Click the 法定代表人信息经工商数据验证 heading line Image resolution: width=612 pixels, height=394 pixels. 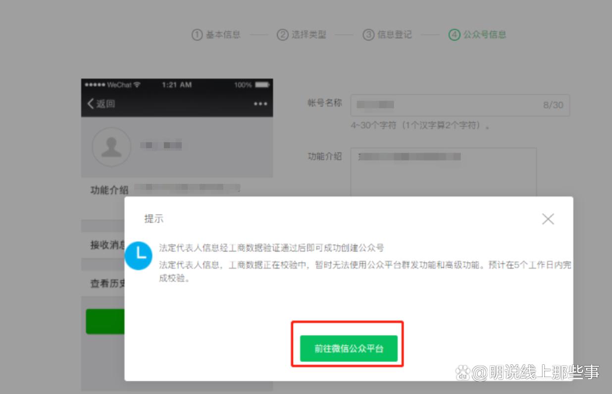coord(271,248)
